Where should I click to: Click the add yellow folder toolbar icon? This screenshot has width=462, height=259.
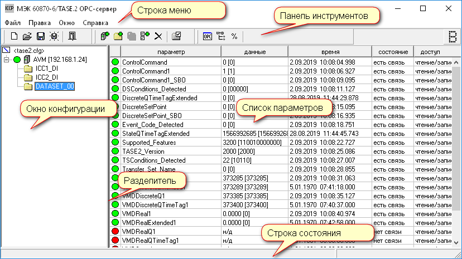pos(118,36)
